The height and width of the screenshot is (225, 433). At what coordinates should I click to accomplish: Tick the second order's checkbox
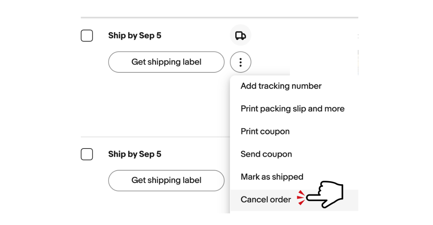click(87, 154)
